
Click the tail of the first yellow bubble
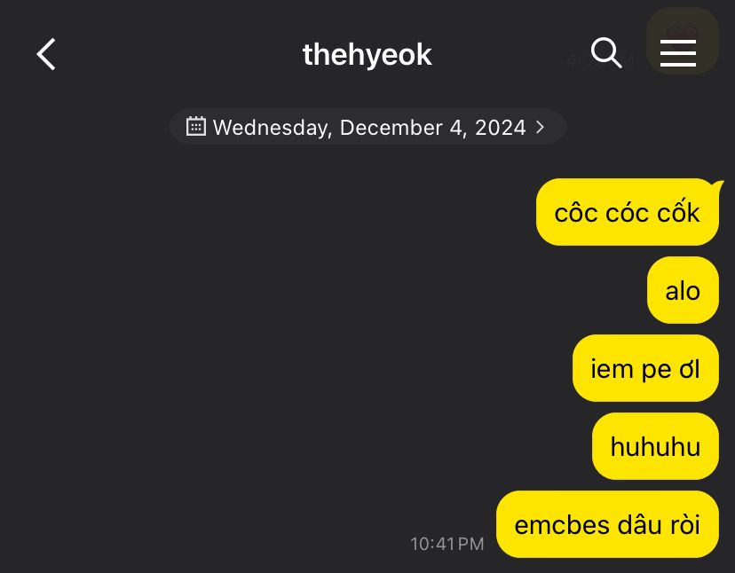click(x=717, y=185)
